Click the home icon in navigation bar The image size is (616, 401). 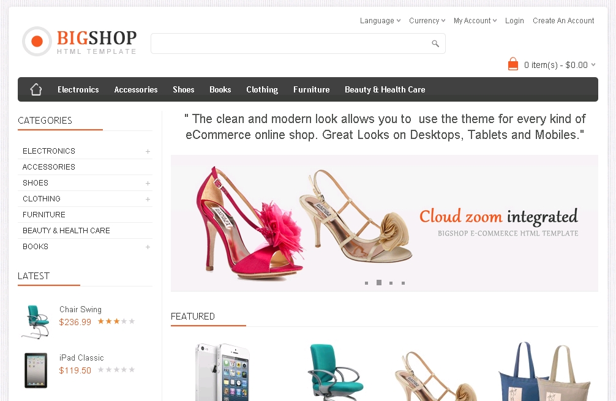(36, 89)
